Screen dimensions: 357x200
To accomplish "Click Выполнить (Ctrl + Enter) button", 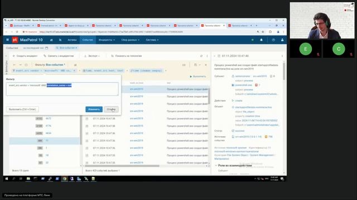I will 22,109.
